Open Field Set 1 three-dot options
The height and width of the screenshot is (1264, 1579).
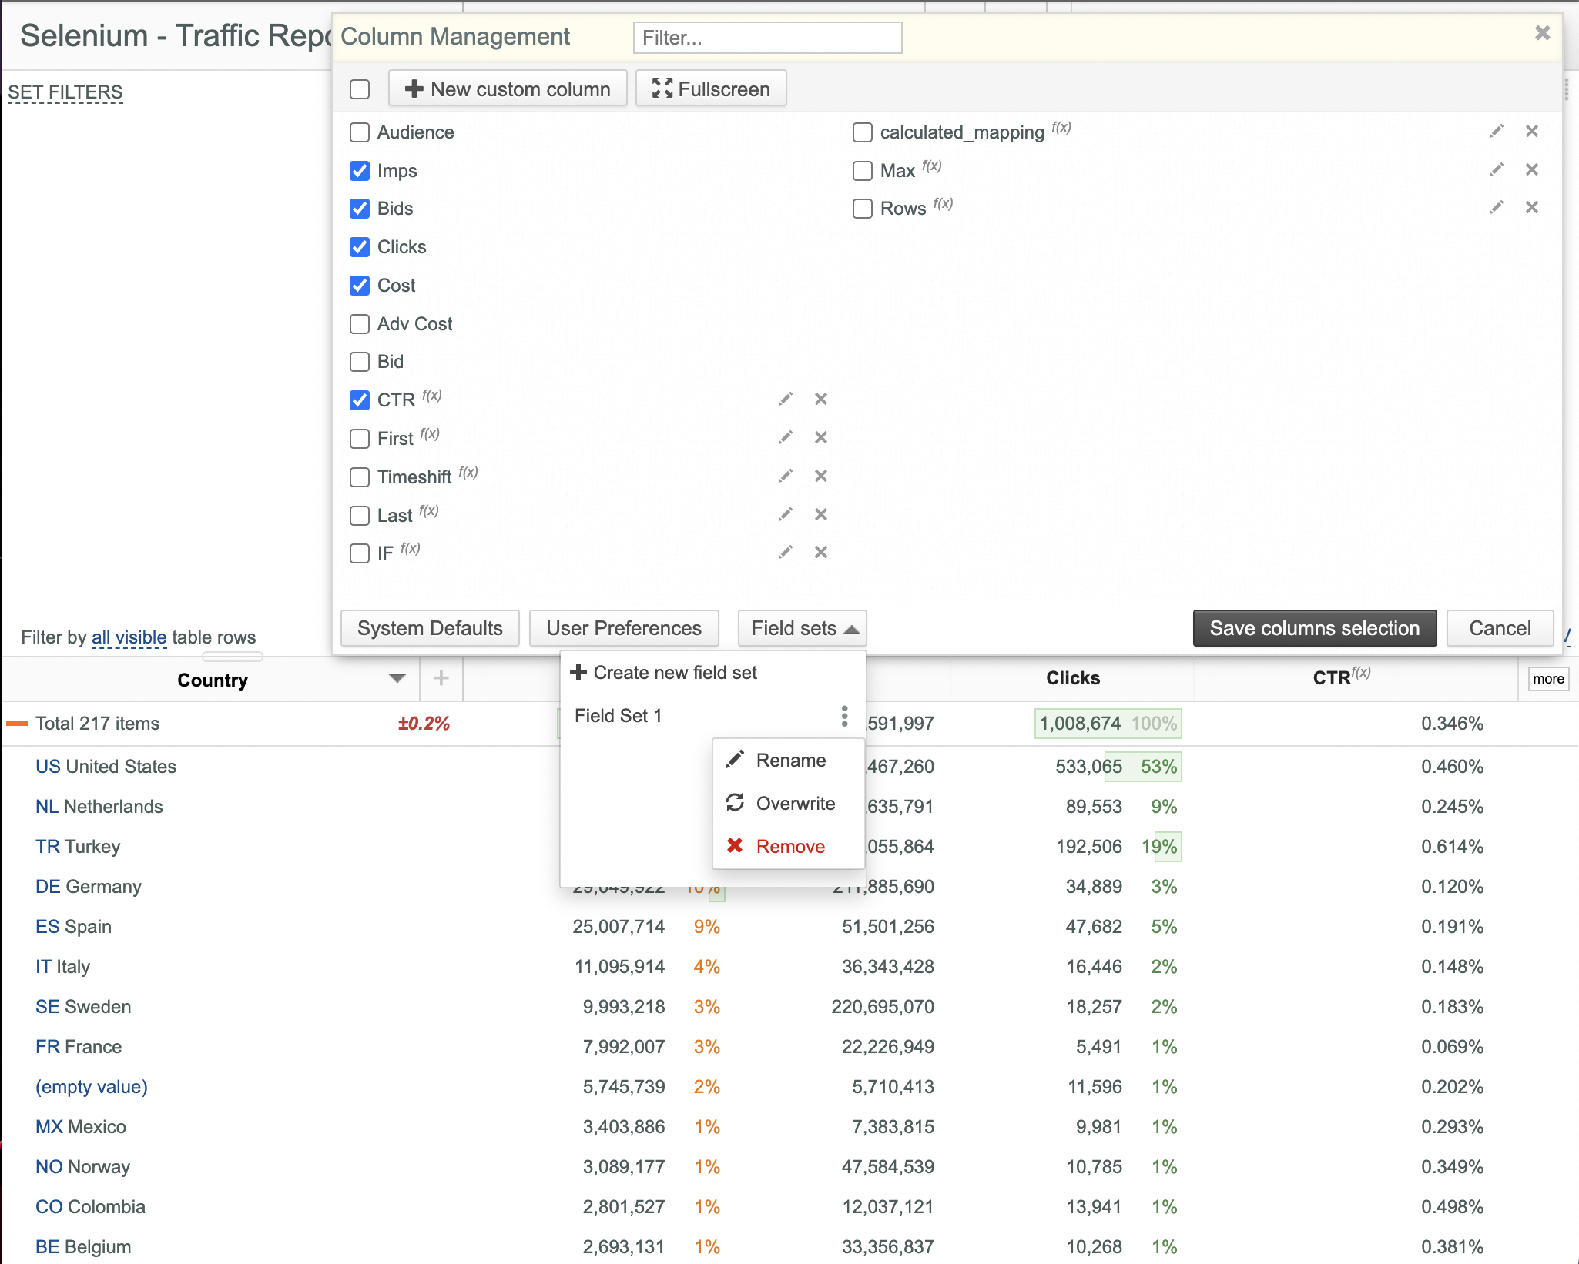(x=845, y=716)
